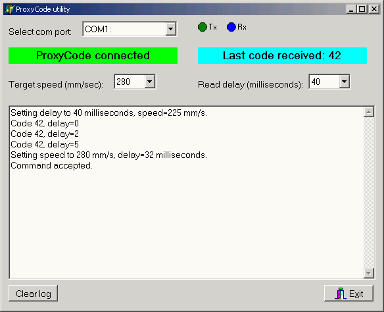Expand the target speed dropdown arrow

(x=150, y=82)
